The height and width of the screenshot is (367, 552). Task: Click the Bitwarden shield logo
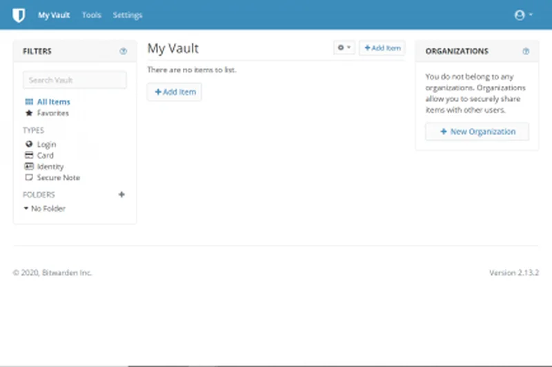21,14
